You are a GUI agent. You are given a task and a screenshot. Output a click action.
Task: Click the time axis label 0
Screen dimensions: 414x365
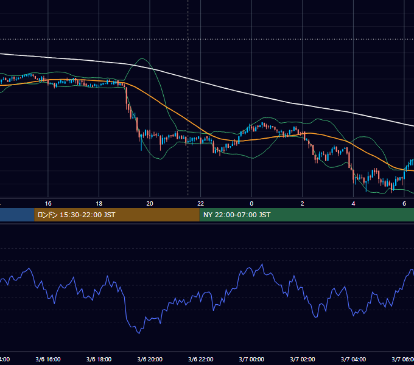pyautogui.click(x=251, y=204)
